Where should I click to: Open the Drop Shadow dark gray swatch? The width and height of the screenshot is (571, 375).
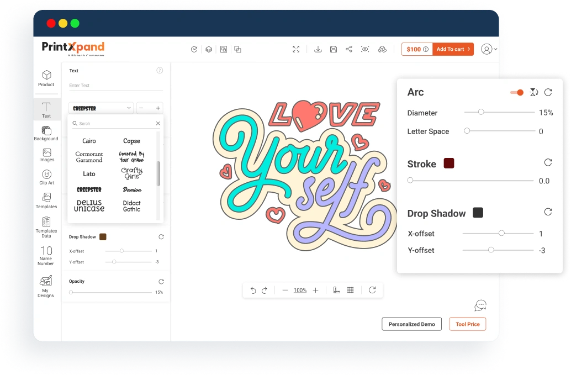pyautogui.click(x=478, y=213)
